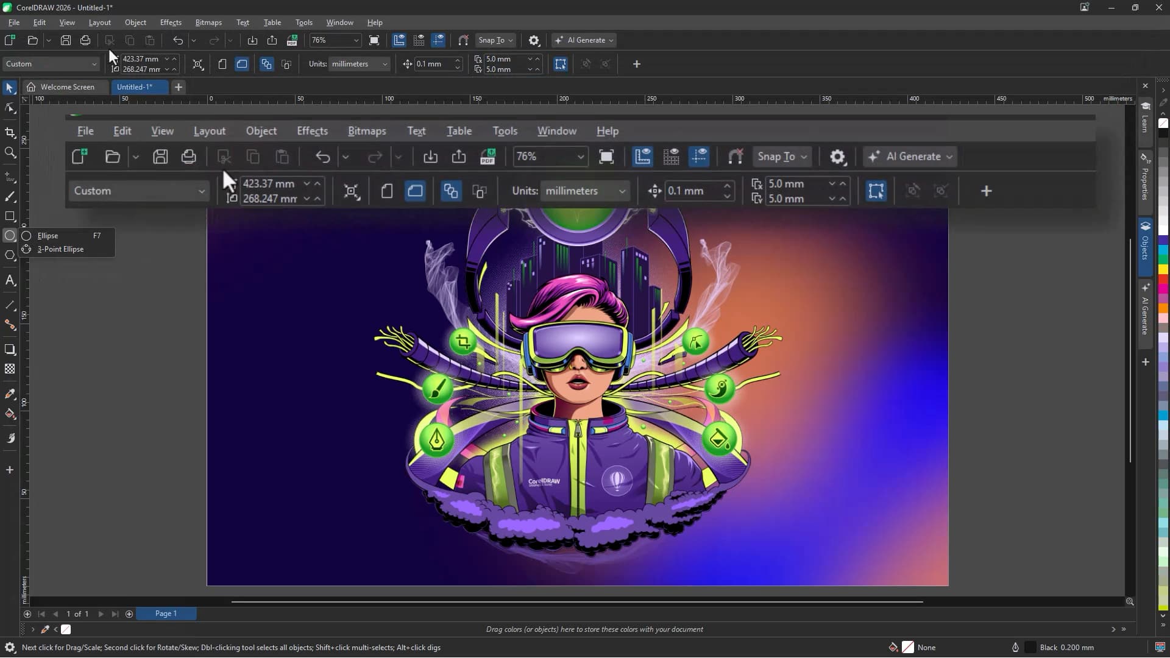Expand the enlarged Units millimeters dropdown

click(585, 191)
